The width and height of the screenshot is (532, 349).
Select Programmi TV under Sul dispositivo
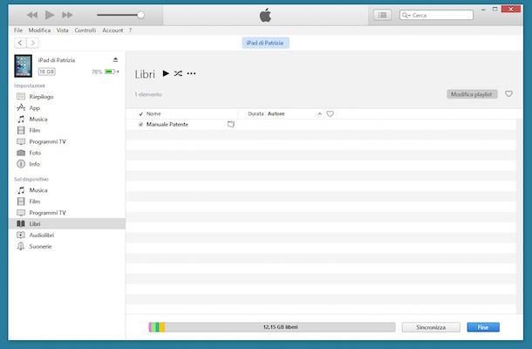(x=47, y=213)
